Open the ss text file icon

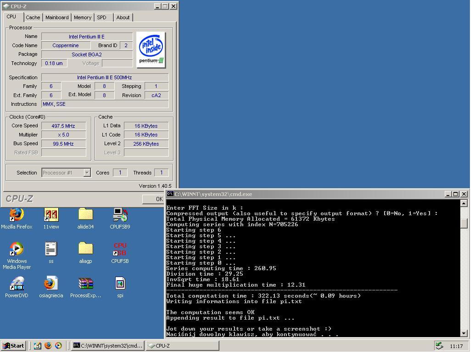click(51, 253)
